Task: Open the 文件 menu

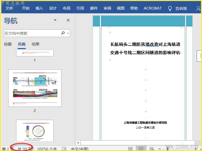Action: pos(9,8)
